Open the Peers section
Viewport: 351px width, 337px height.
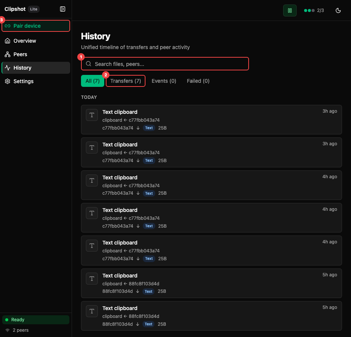20,54
